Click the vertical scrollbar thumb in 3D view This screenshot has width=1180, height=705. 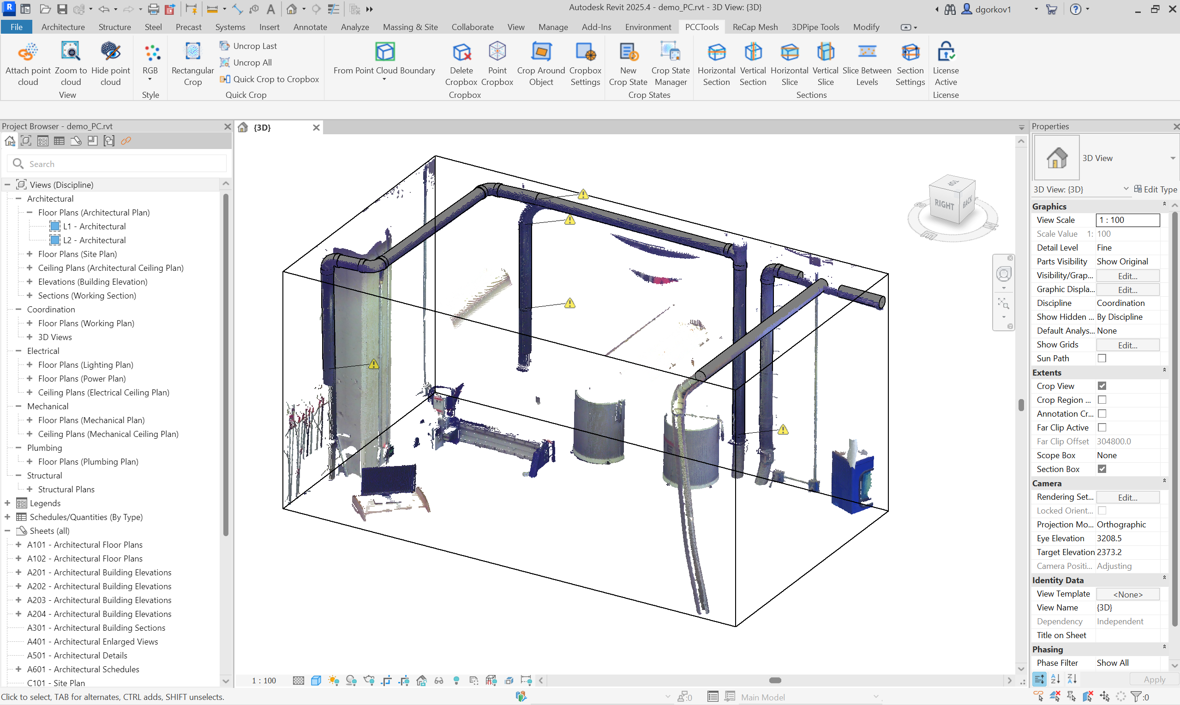(1021, 405)
